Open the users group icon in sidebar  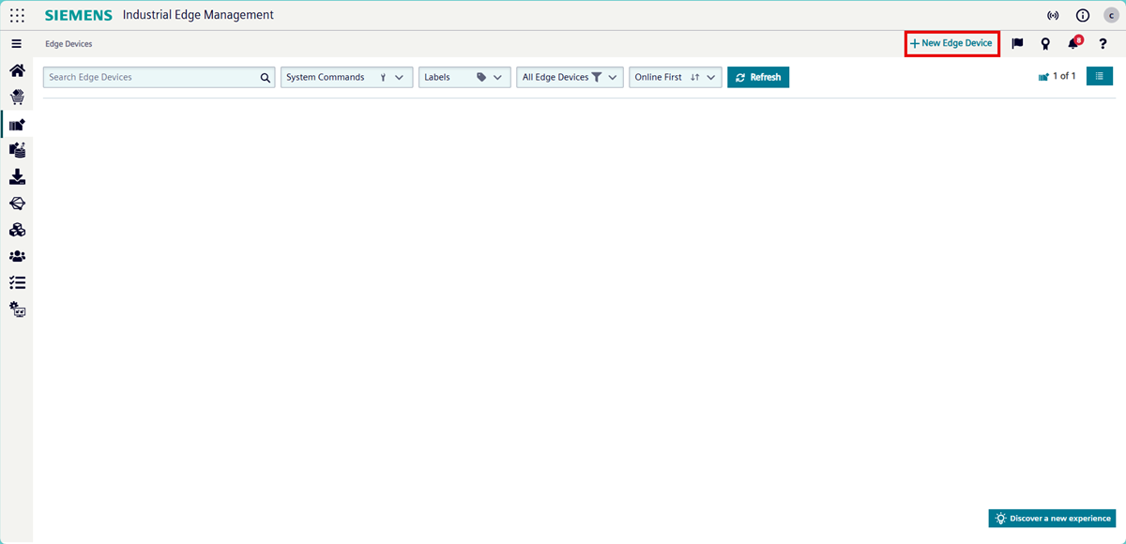point(17,256)
